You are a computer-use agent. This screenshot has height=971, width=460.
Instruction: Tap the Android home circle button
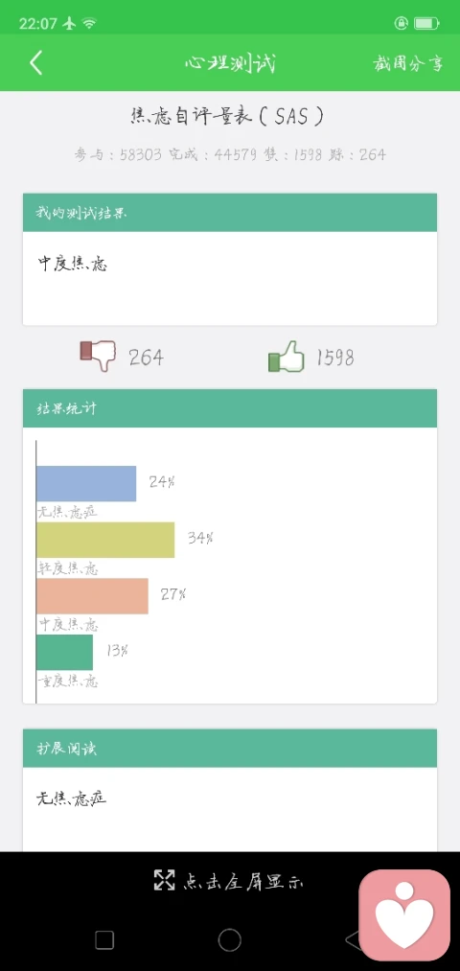(230, 940)
